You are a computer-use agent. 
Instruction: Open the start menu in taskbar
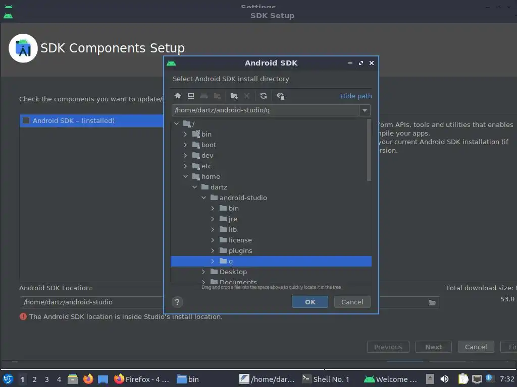pyautogui.click(x=8, y=379)
